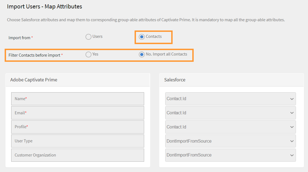Open the Salesforce dropdown for User Type
Screen dimensions: 308x172
[x=230, y=141]
